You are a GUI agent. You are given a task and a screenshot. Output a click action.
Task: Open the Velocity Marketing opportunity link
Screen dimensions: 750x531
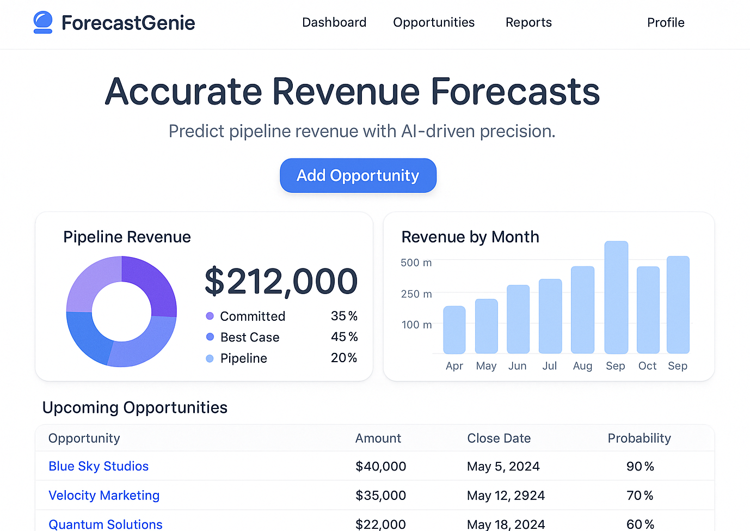[x=104, y=495]
